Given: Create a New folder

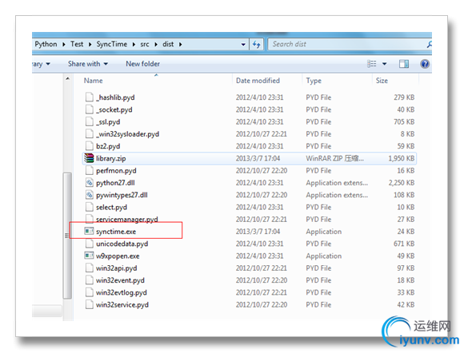Looking at the screenshot, I should (142, 64).
